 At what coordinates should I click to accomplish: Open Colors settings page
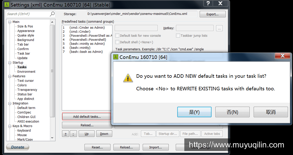22,85
